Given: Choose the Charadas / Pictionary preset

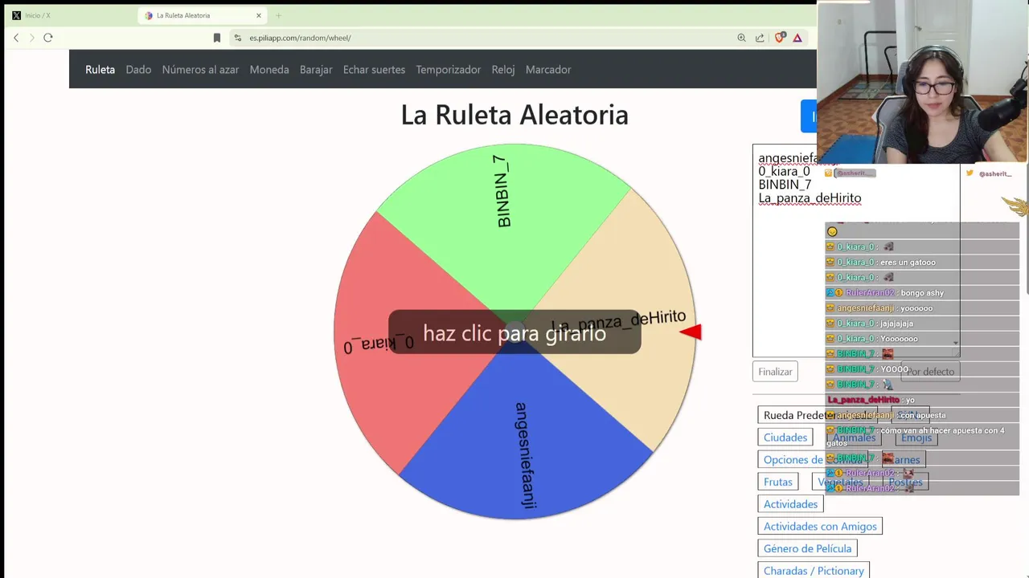Looking at the screenshot, I should click(814, 571).
